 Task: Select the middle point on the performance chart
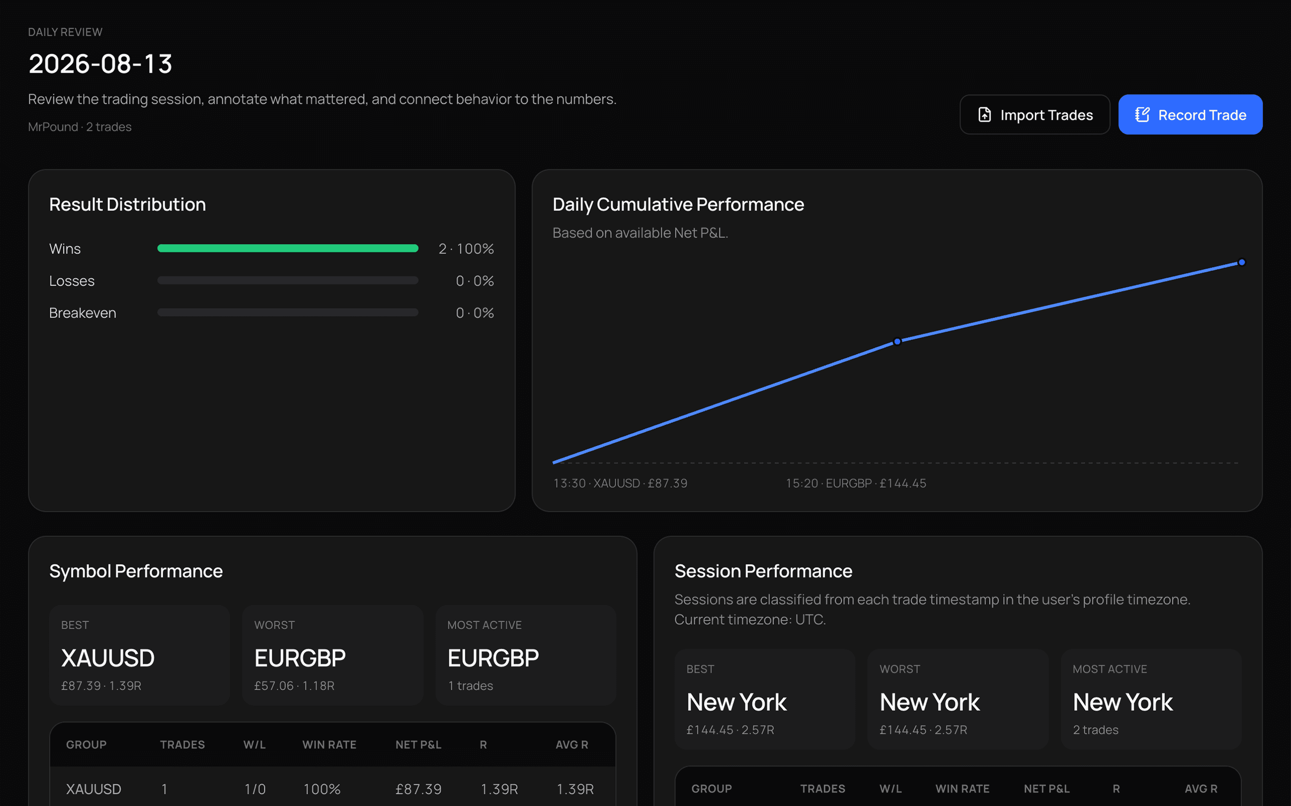pos(897,342)
